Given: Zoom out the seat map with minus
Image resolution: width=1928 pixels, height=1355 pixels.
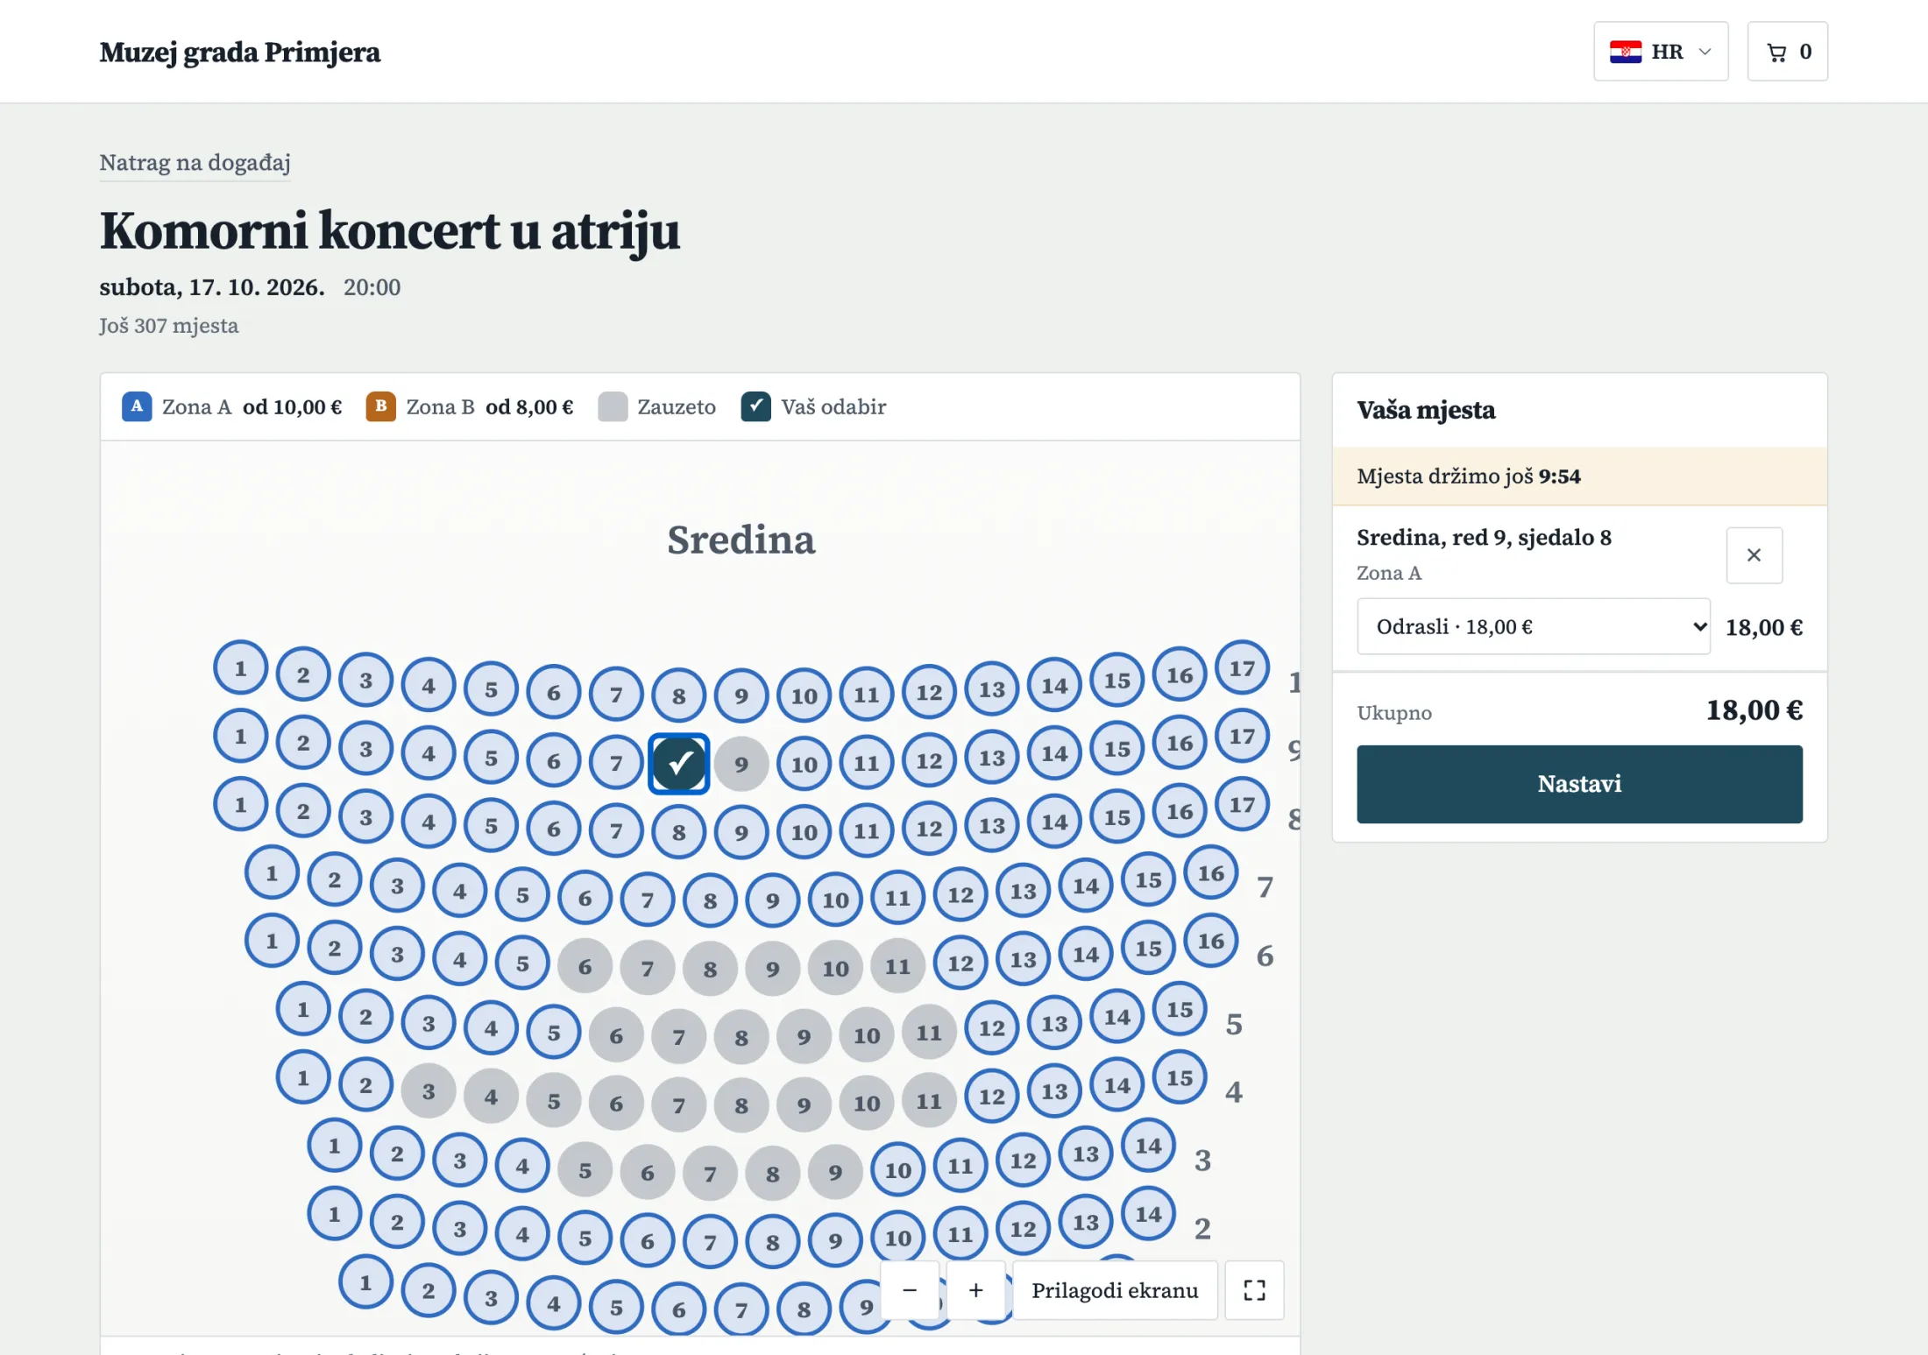Looking at the screenshot, I should pyautogui.click(x=910, y=1290).
